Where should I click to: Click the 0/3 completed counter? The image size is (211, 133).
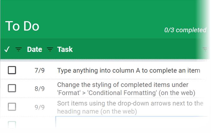[x=185, y=30]
